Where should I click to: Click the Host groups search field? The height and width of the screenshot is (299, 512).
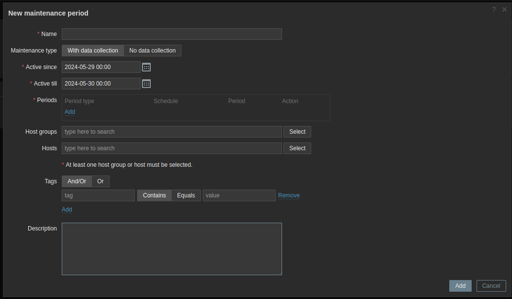coord(172,132)
